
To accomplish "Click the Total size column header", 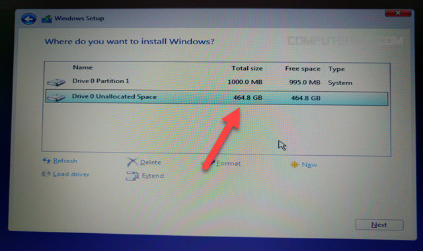I will click(247, 69).
